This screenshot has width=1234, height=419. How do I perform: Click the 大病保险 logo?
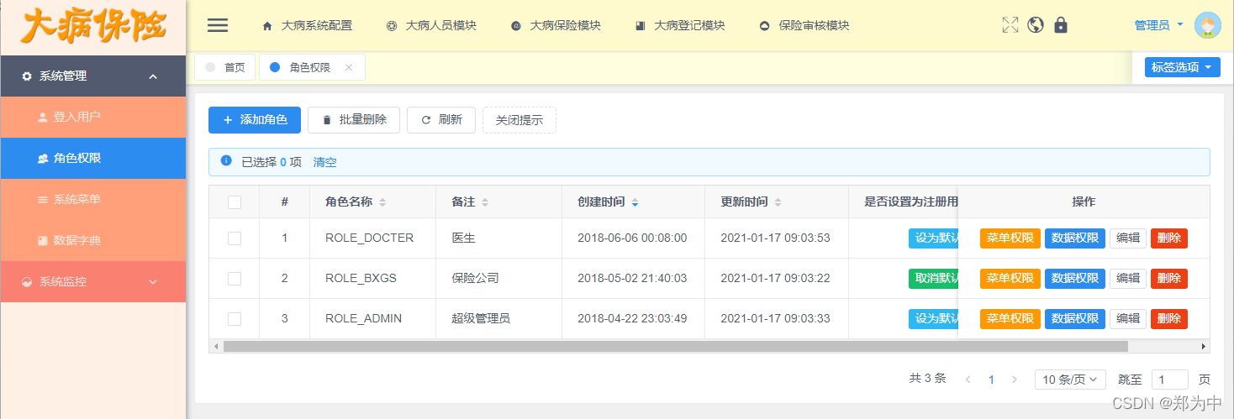click(92, 26)
